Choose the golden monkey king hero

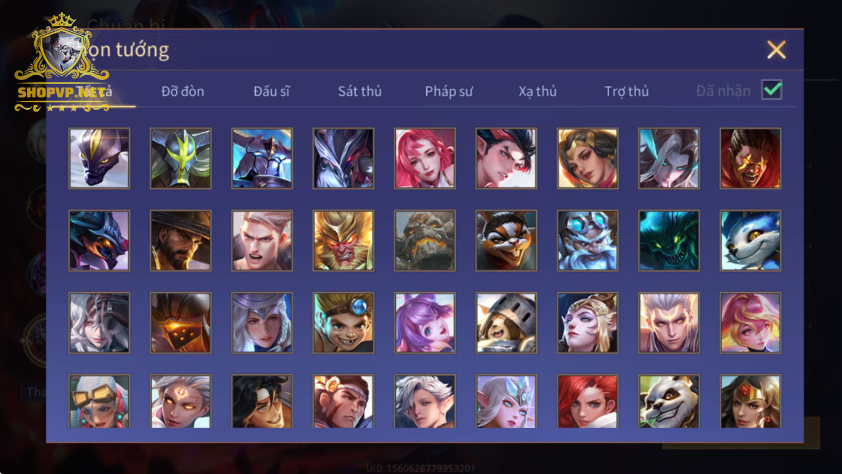click(343, 241)
